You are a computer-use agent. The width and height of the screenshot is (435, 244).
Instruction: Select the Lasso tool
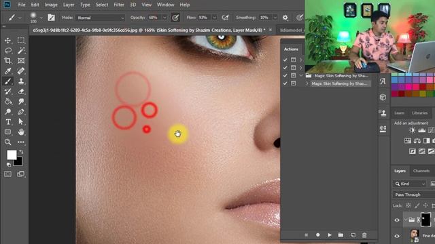7,51
